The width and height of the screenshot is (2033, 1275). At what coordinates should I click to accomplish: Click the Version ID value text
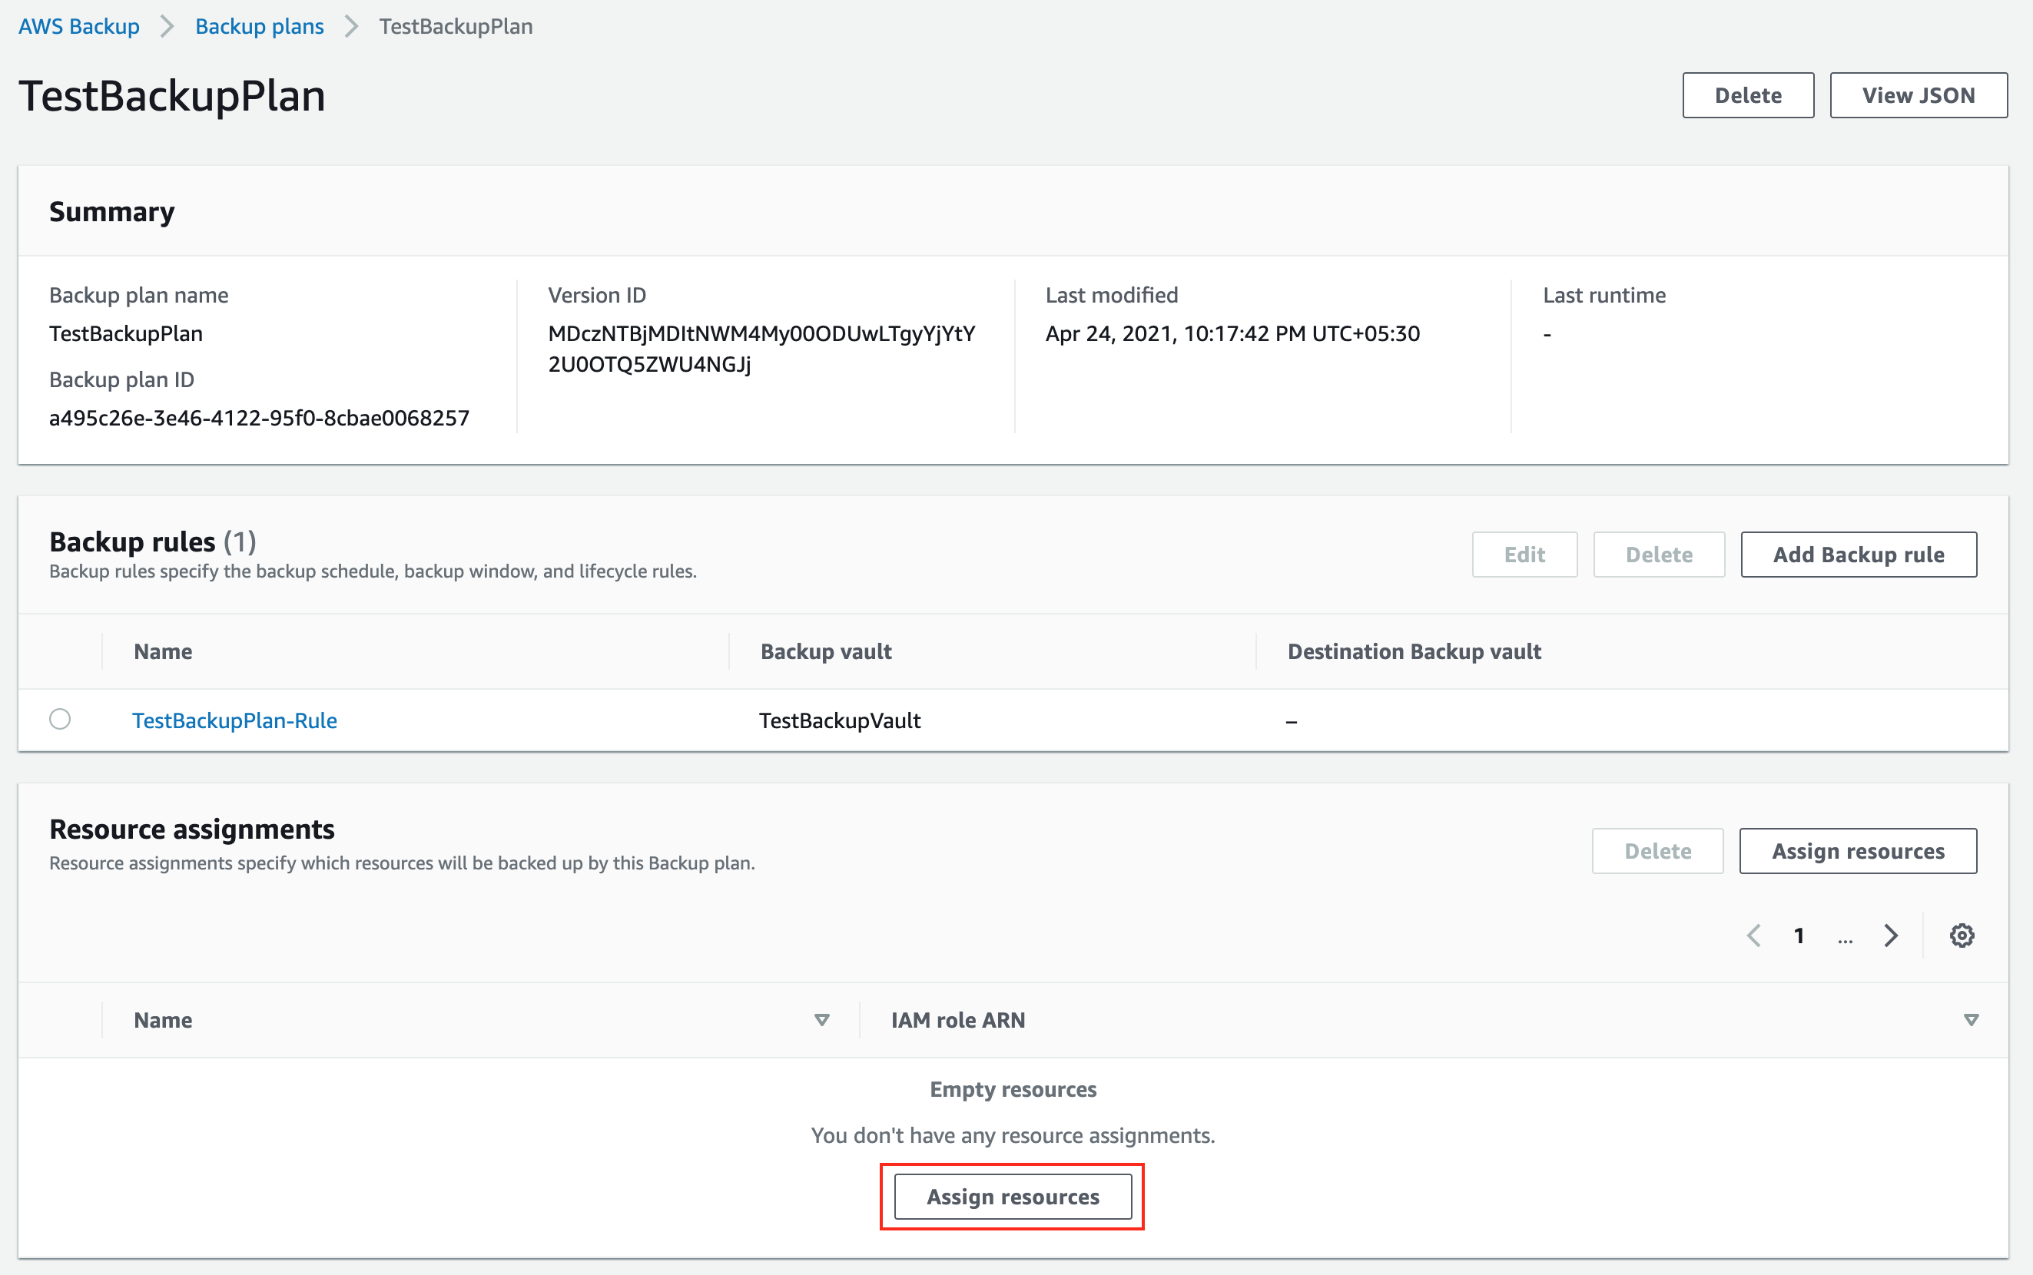coord(761,348)
